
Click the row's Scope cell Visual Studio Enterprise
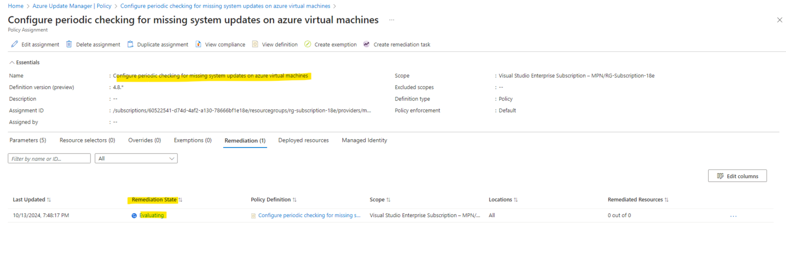tap(425, 216)
